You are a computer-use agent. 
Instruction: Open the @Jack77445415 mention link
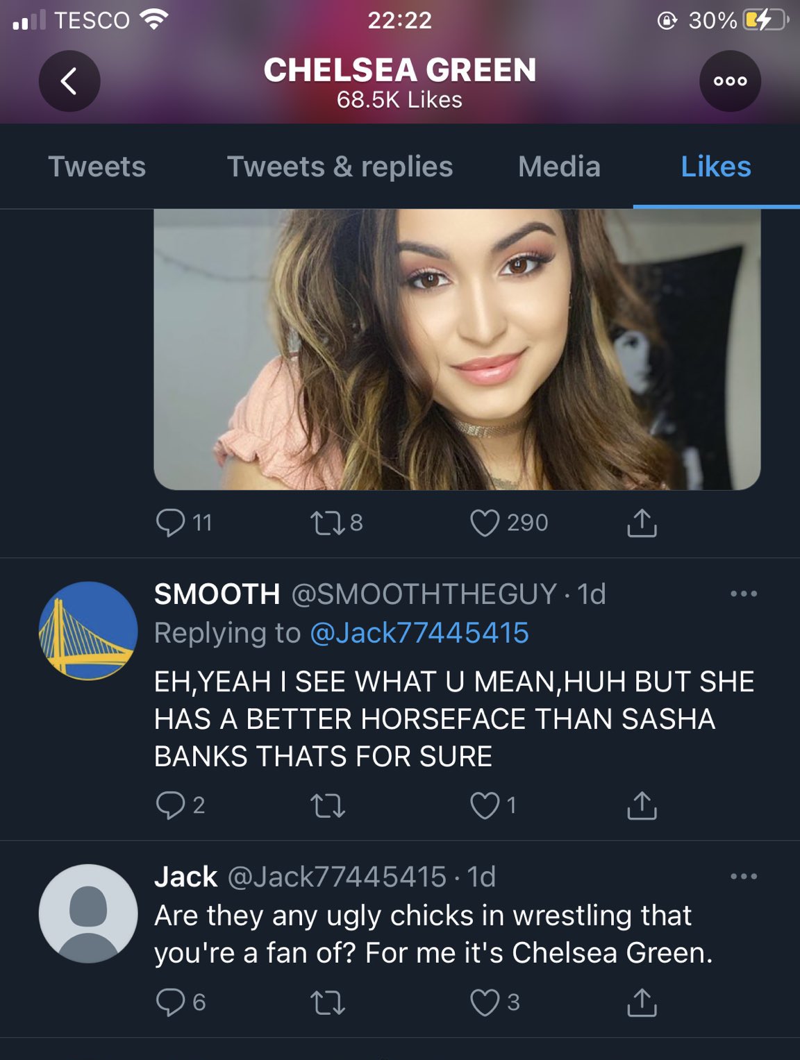coord(419,633)
